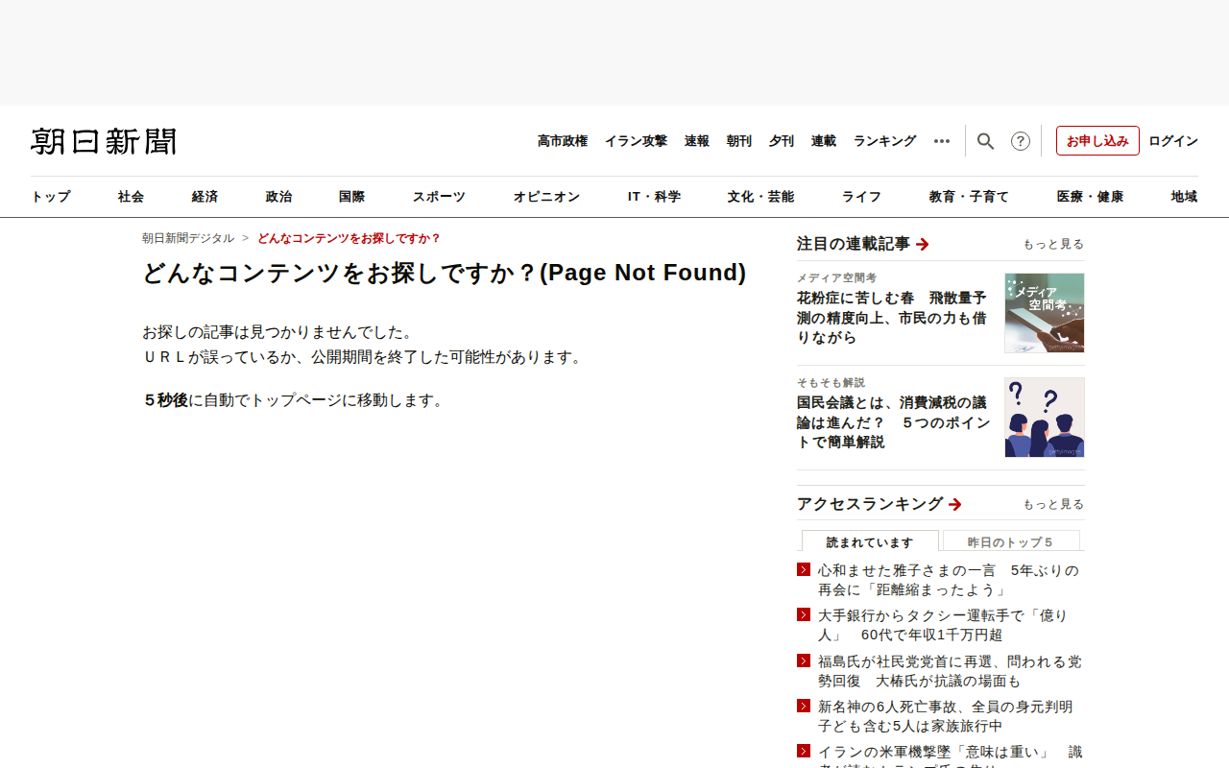Click the ログイン link
Screen dimensions: 1229x768
coord(1173,141)
